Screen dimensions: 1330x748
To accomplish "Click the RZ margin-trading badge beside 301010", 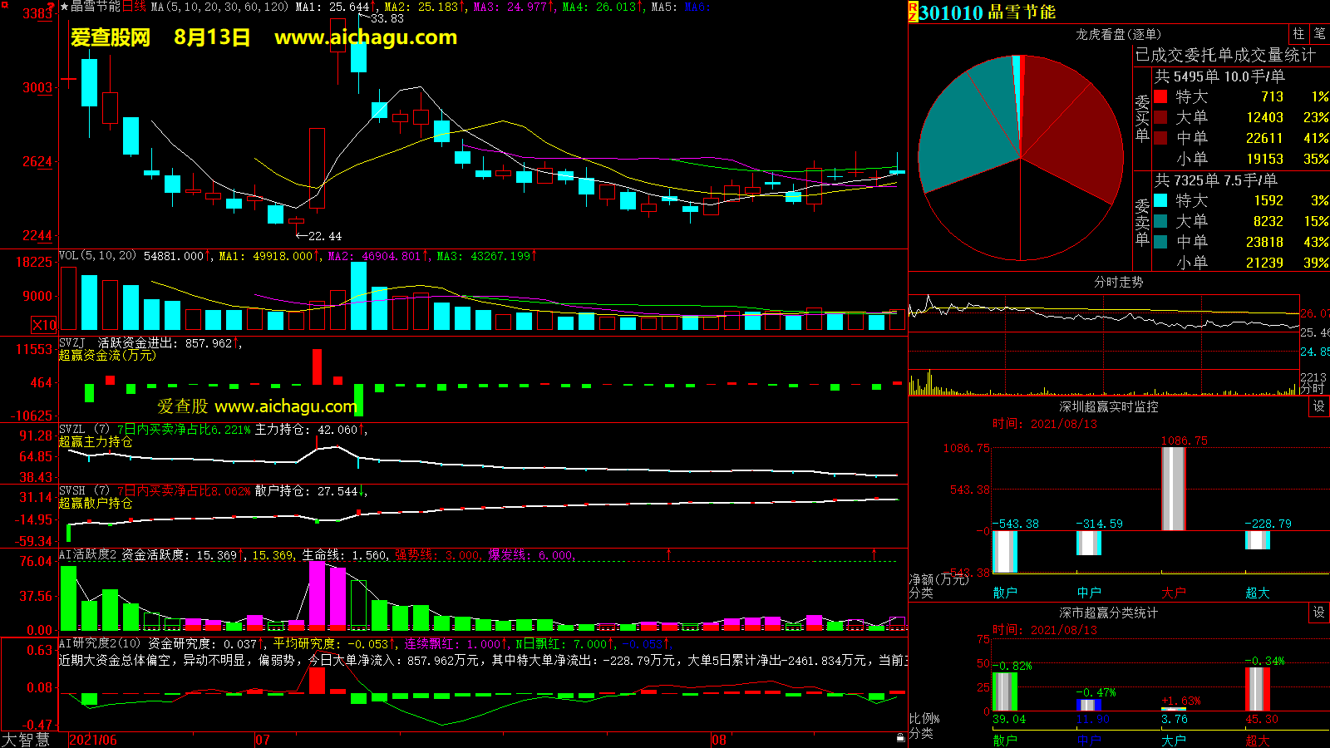I will tap(913, 12).
